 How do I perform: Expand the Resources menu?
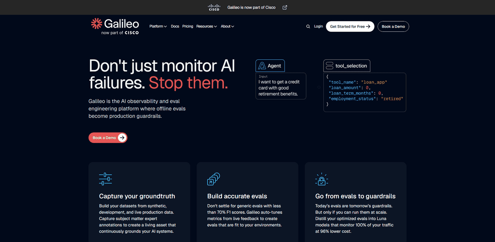[206, 27]
